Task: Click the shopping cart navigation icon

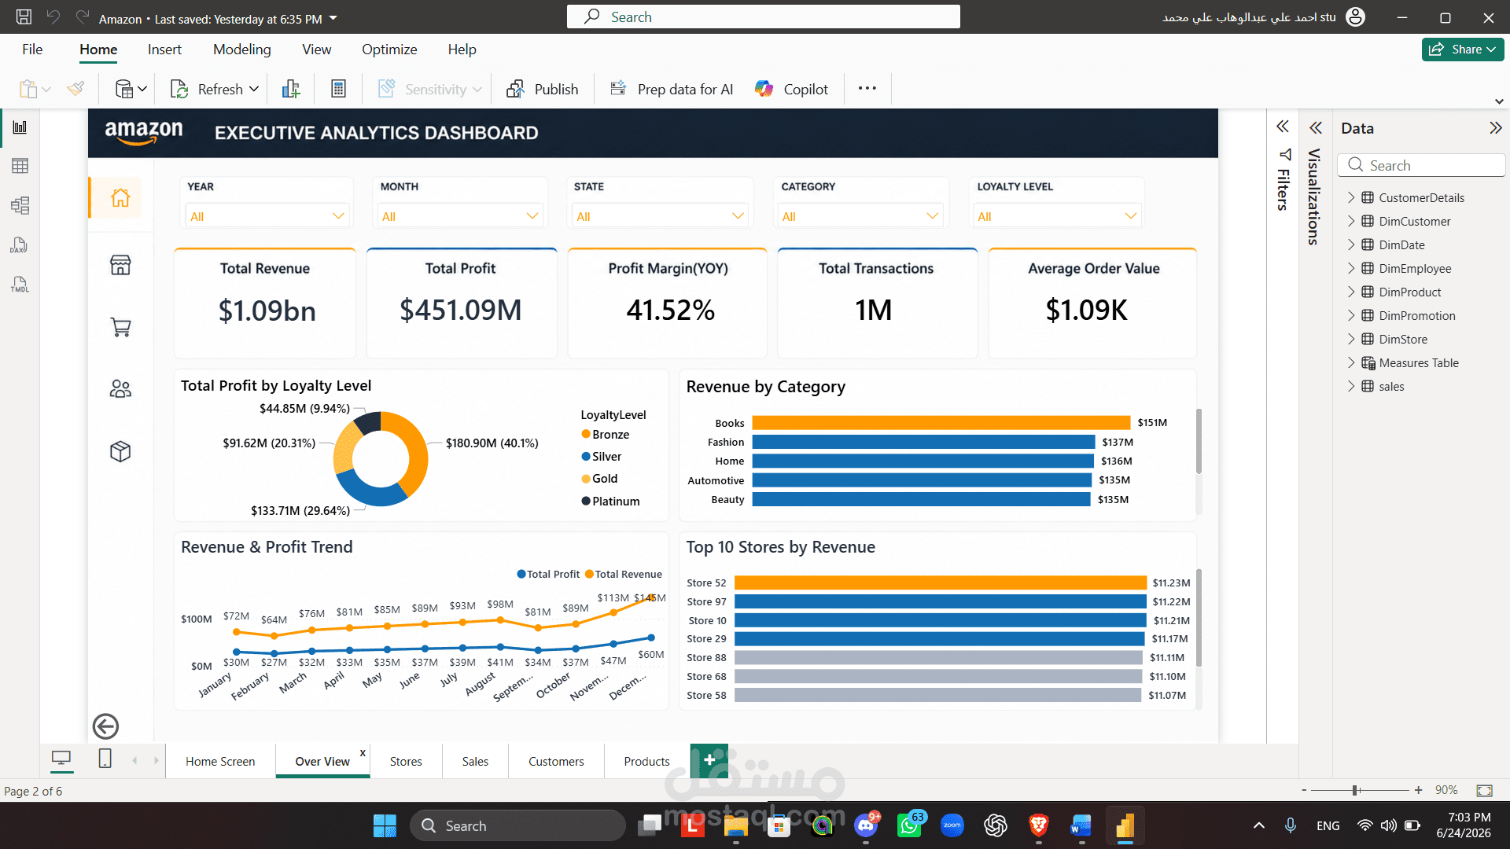Action: tap(120, 327)
